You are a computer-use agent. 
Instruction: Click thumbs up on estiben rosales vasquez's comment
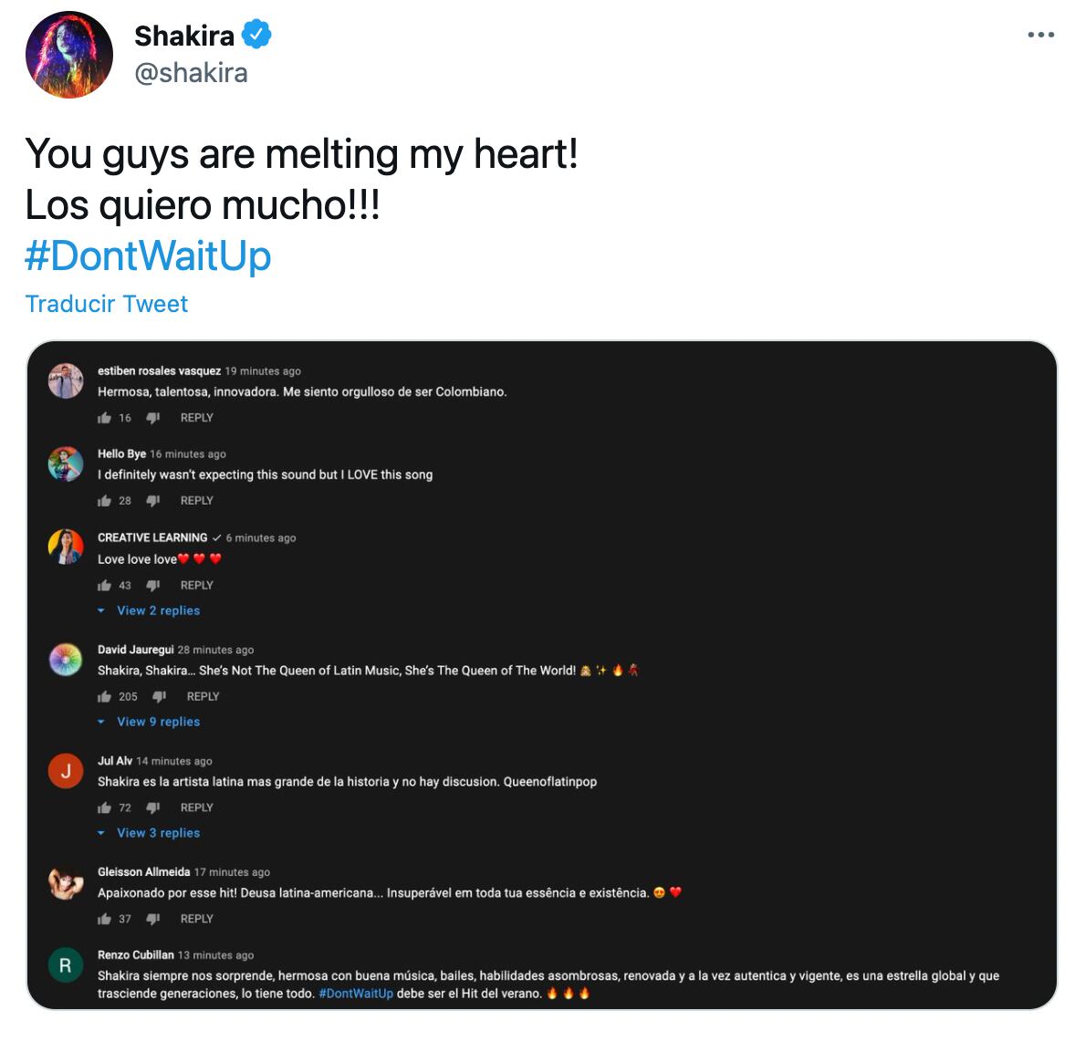[x=105, y=417]
